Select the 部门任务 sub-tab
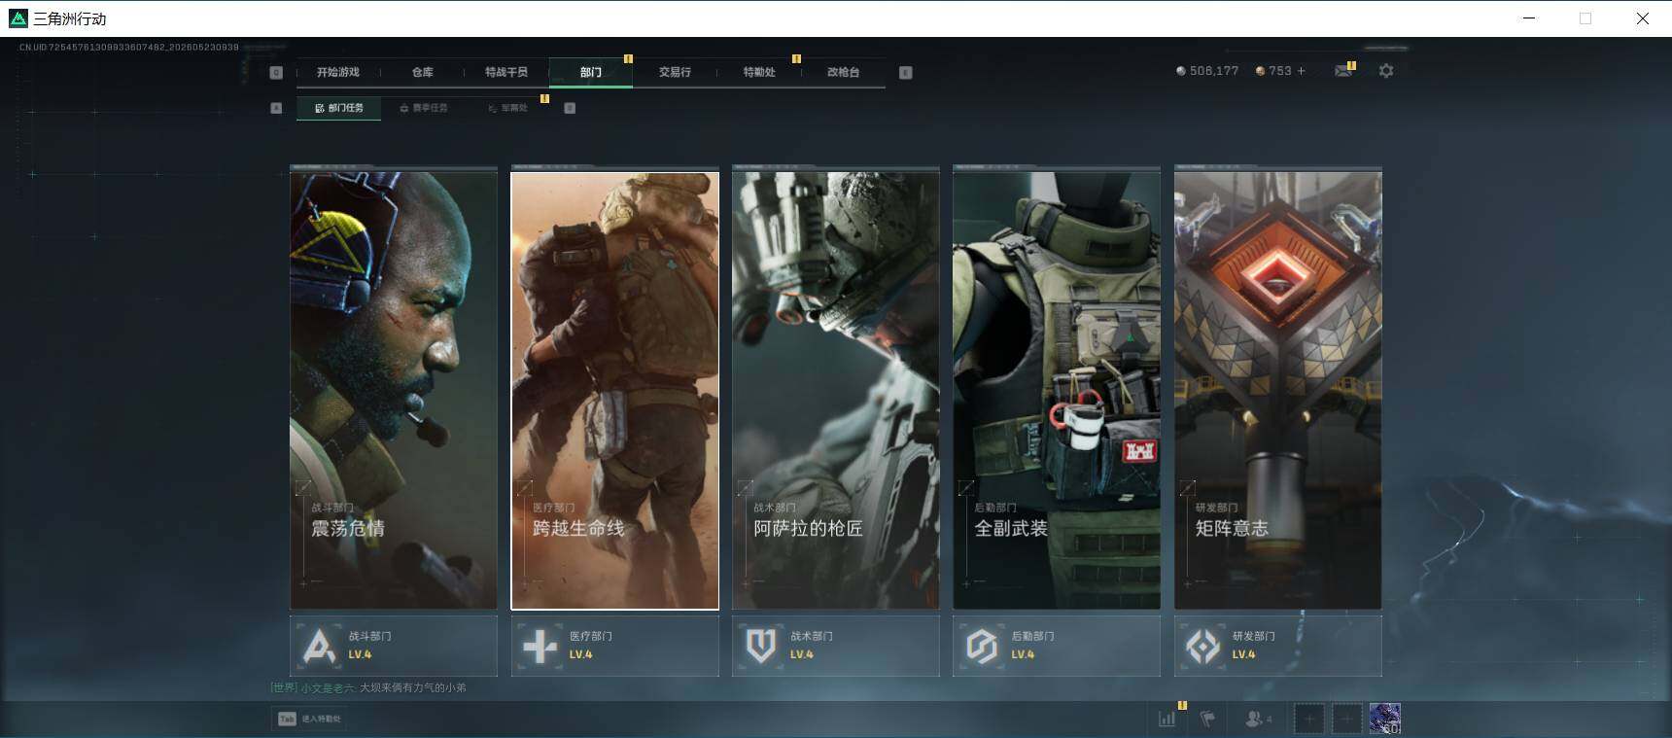The height and width of the screenshot is (738, 1672). 338,108
